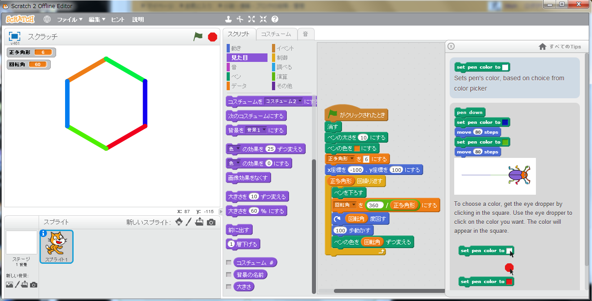Open the 音 tab
Viewport: 592px width, 301px height.
pos(305,34)
